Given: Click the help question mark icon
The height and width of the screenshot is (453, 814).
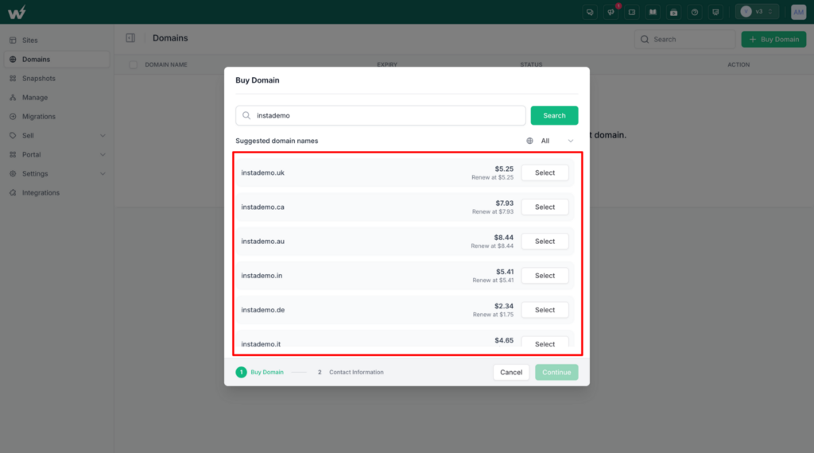Looking at the screenshot, I should [695, 12].
